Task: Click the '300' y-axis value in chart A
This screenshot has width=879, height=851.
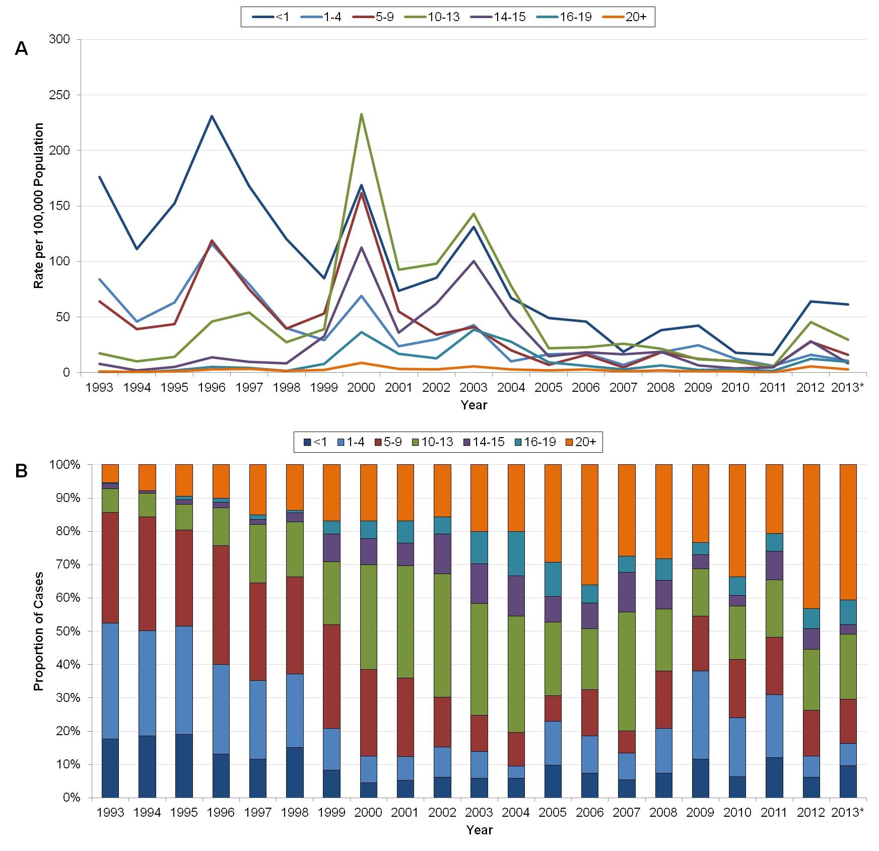Action: [59, 39]
